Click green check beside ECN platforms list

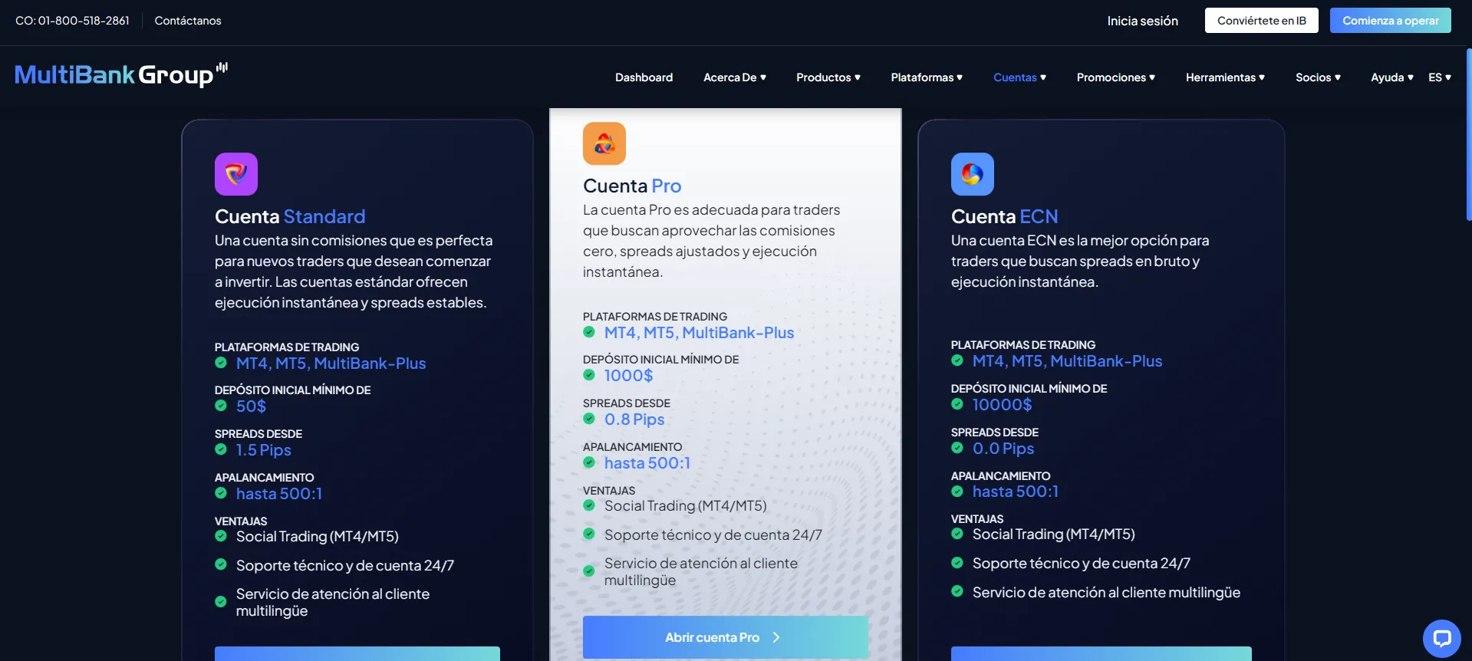[x=957, y=360]
